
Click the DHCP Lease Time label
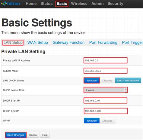[x=14, y=90]
